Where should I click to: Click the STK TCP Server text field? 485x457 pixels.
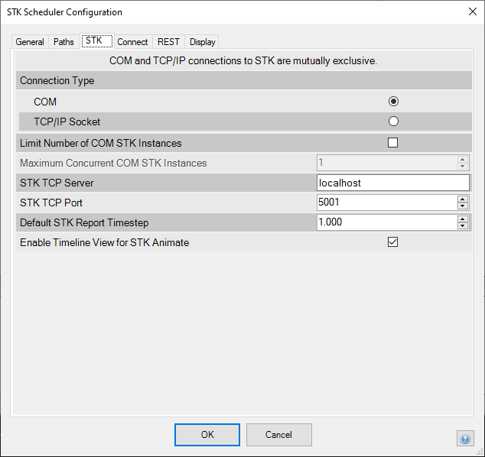point(392,183)
